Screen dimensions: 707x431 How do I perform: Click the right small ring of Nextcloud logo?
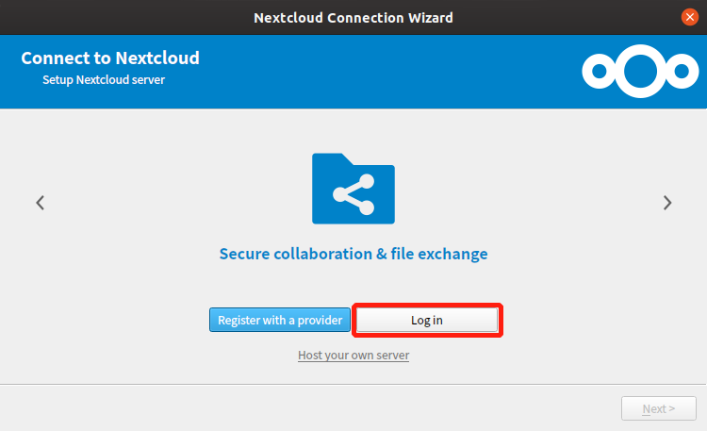coord(682,72)
